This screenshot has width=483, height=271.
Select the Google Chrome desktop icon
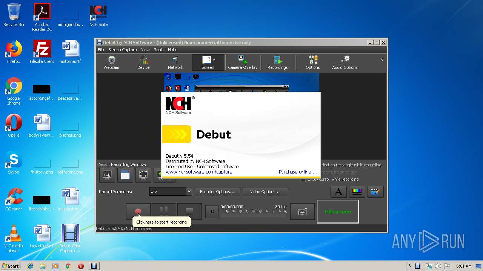[x=14, y=91]
